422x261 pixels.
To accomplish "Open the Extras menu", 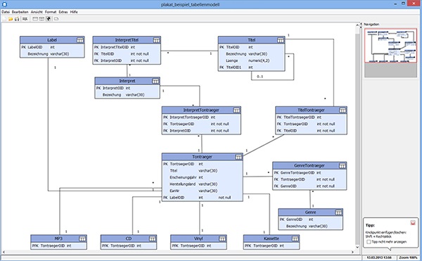I will [63, 12].
